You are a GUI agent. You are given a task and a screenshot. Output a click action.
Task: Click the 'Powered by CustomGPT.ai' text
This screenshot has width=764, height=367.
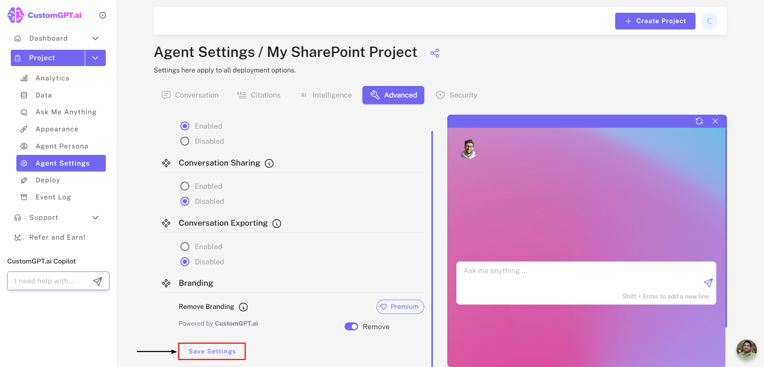point(218,324)
